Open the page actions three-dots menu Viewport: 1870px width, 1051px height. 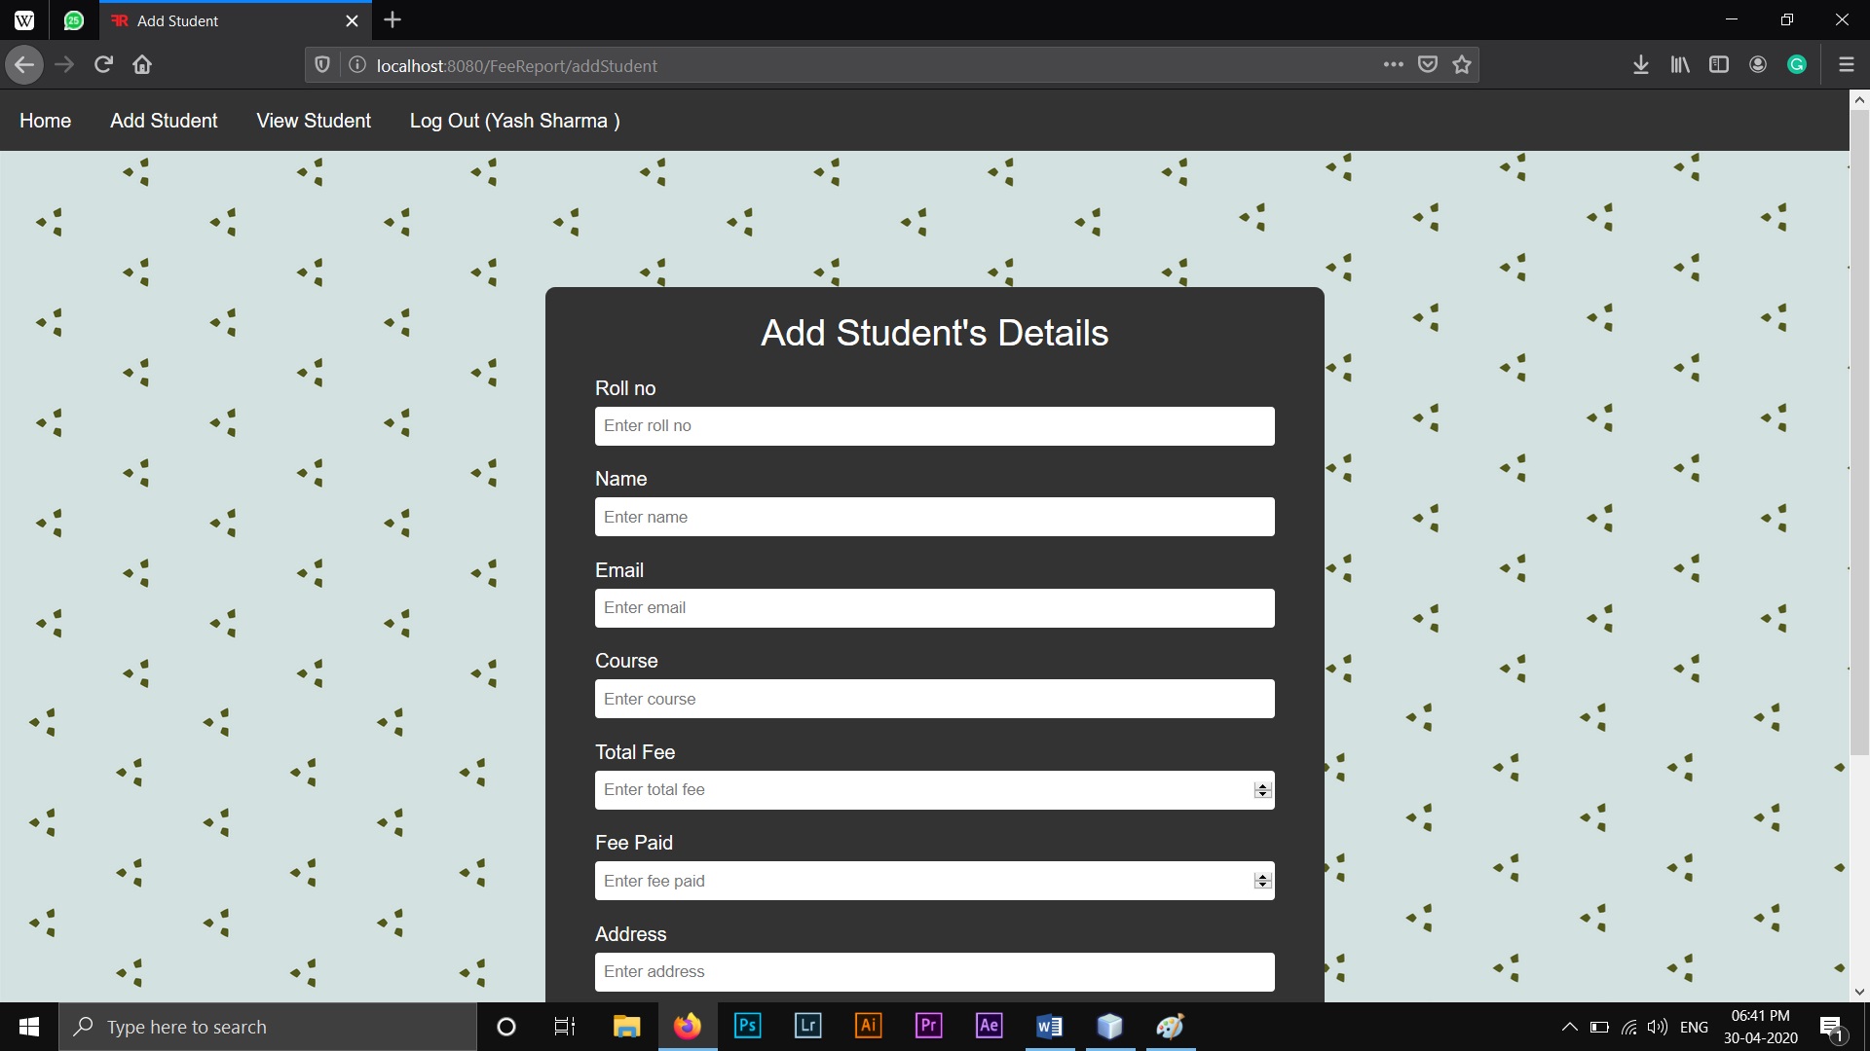coord(1394,65)
